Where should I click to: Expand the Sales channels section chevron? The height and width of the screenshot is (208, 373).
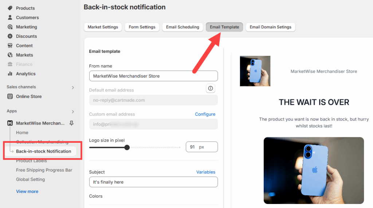click(73, 87)
